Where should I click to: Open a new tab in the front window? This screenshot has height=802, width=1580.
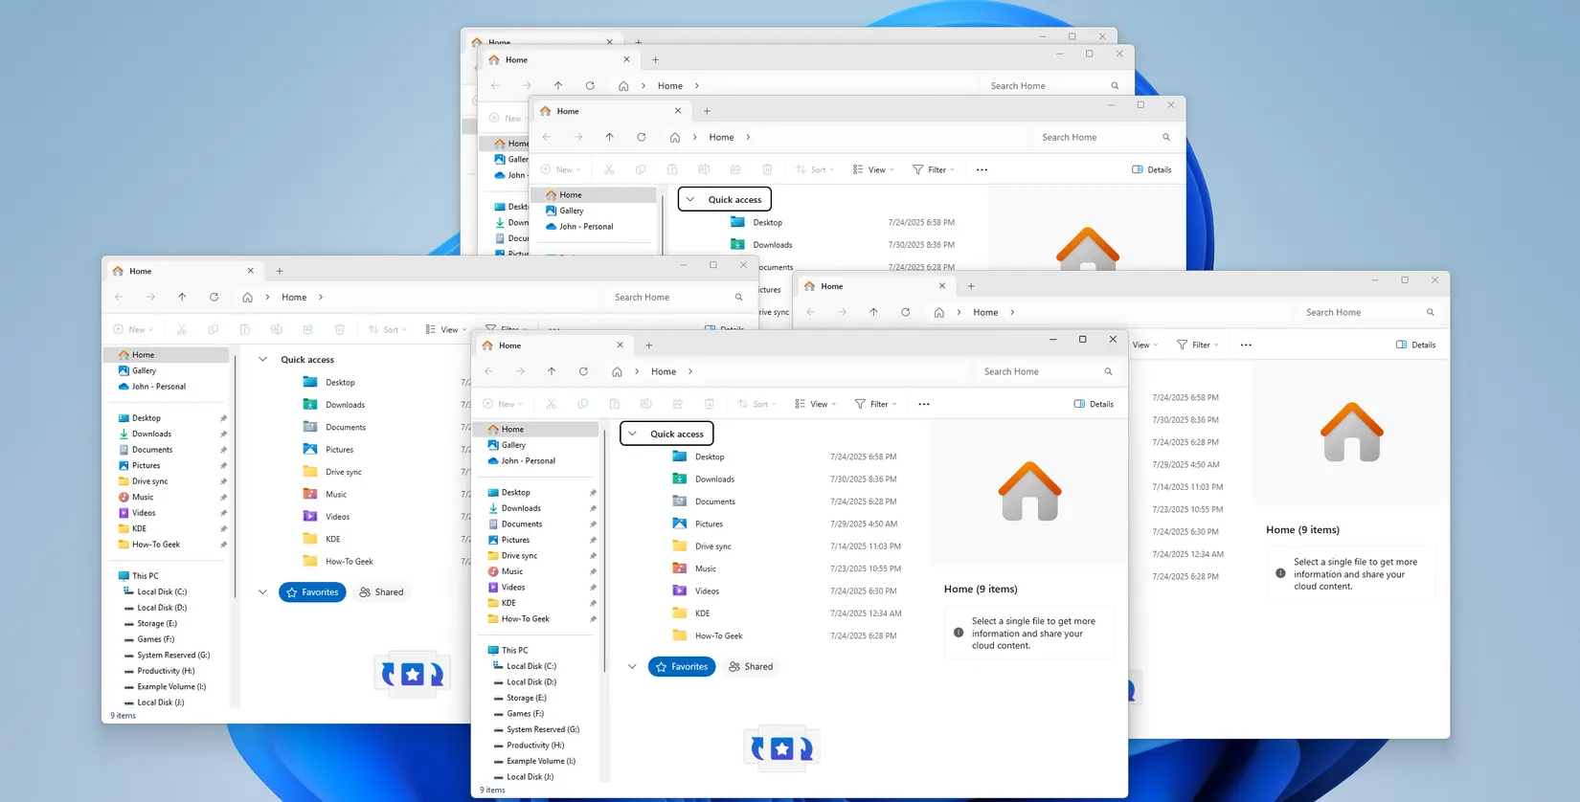(649, 345)
